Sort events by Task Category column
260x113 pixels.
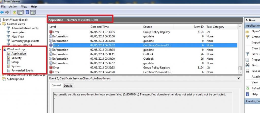point(221,27)
